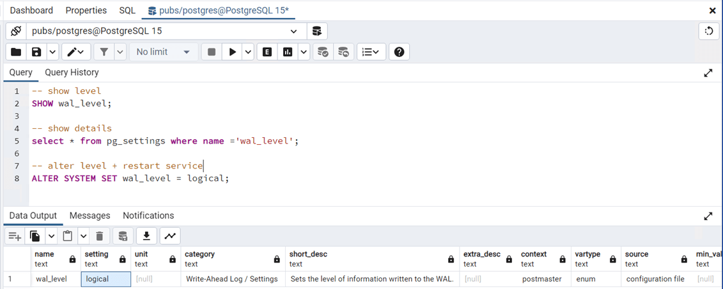Switch to the Properties tab
723x289 pixels.
click(86, 10)
